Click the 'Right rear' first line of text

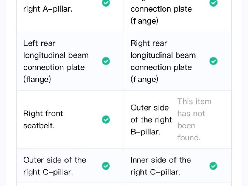pyautogui.click(x=149, y=43)
